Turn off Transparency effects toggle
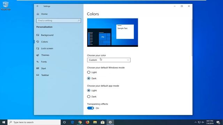The image size is (223, 125). pyautogui.click(x=91, y=108)
